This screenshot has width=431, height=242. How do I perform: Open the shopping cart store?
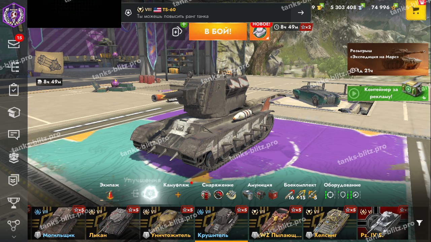click(416, 10)
